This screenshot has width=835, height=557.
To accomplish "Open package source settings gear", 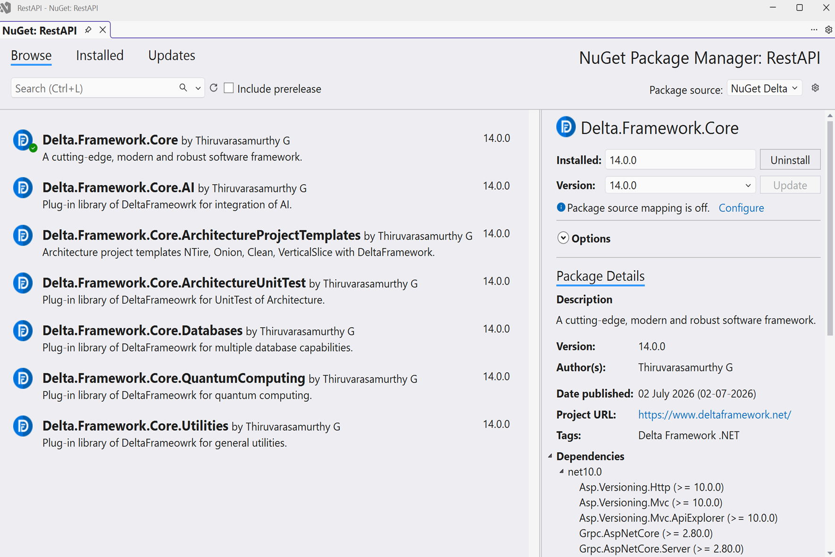I will [815, 88].
